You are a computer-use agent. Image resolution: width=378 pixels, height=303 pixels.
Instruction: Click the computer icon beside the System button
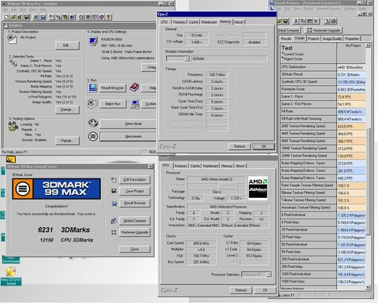pyautogui.click(x=135, y=104)
